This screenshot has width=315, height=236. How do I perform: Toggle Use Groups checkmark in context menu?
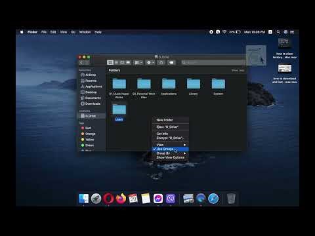tap(171, 149)
